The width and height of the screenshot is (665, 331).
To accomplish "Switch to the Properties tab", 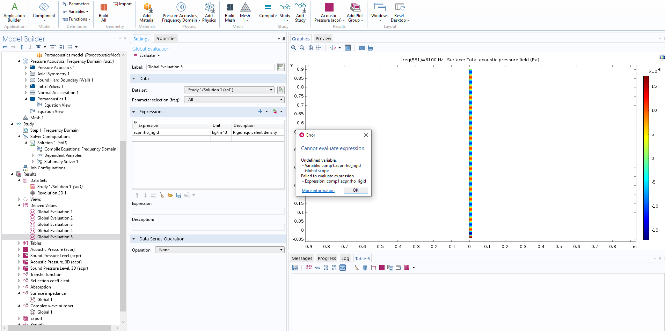I will click(x=166, y=39).
